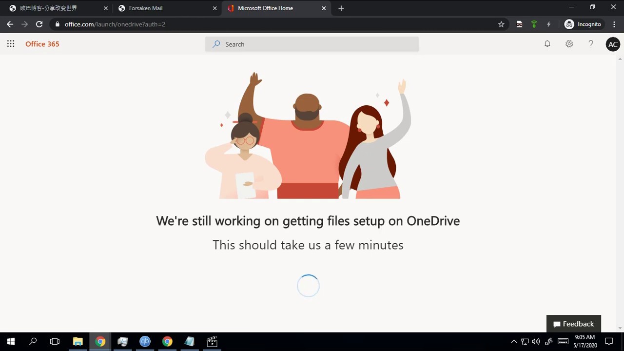Open the Windows Start menu

click(x=11, y=341)
